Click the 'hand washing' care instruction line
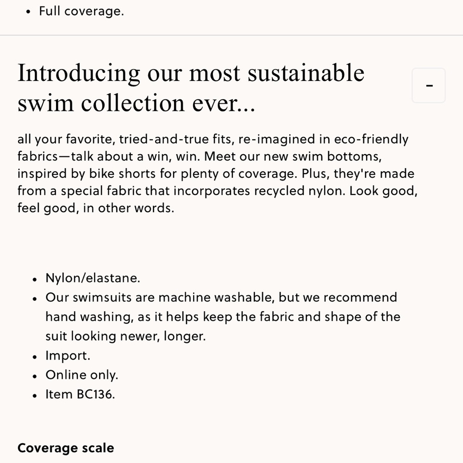 point(223,317)
